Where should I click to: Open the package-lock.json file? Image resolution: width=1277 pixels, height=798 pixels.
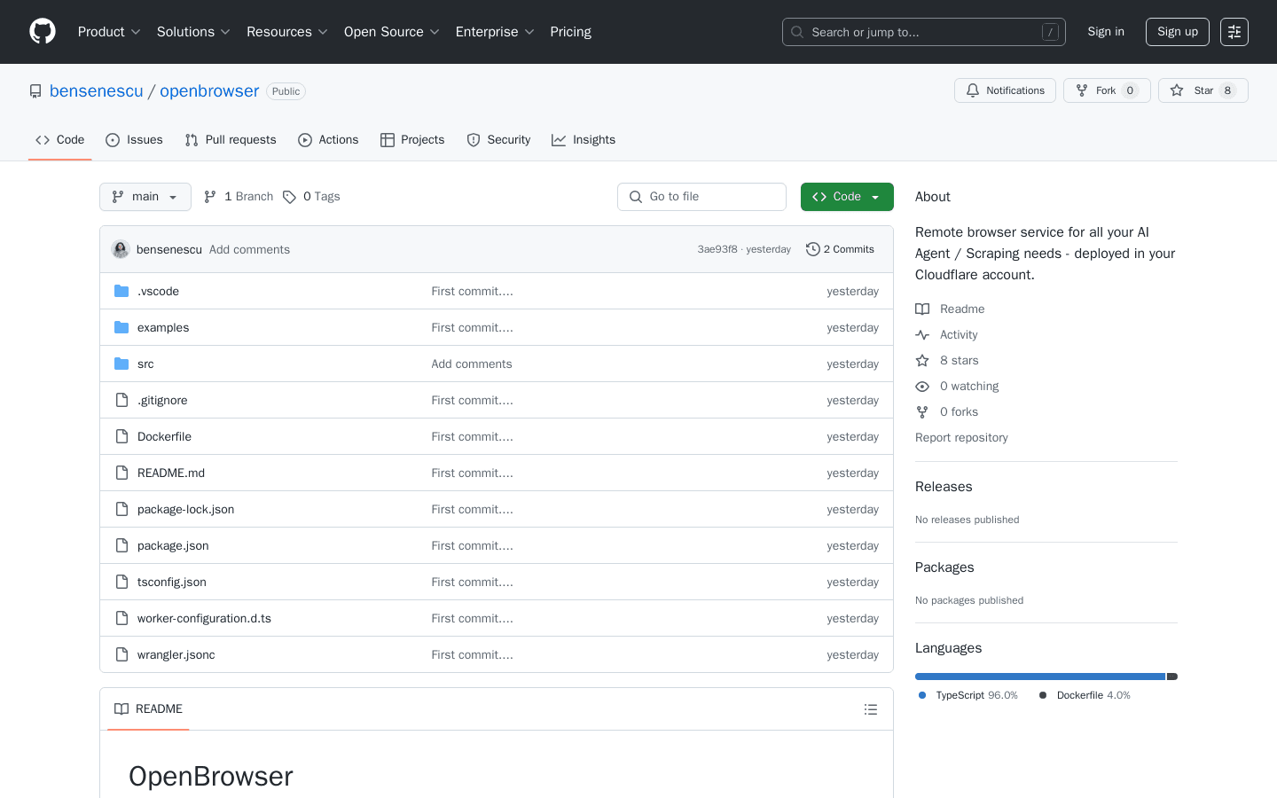(186, 510)
